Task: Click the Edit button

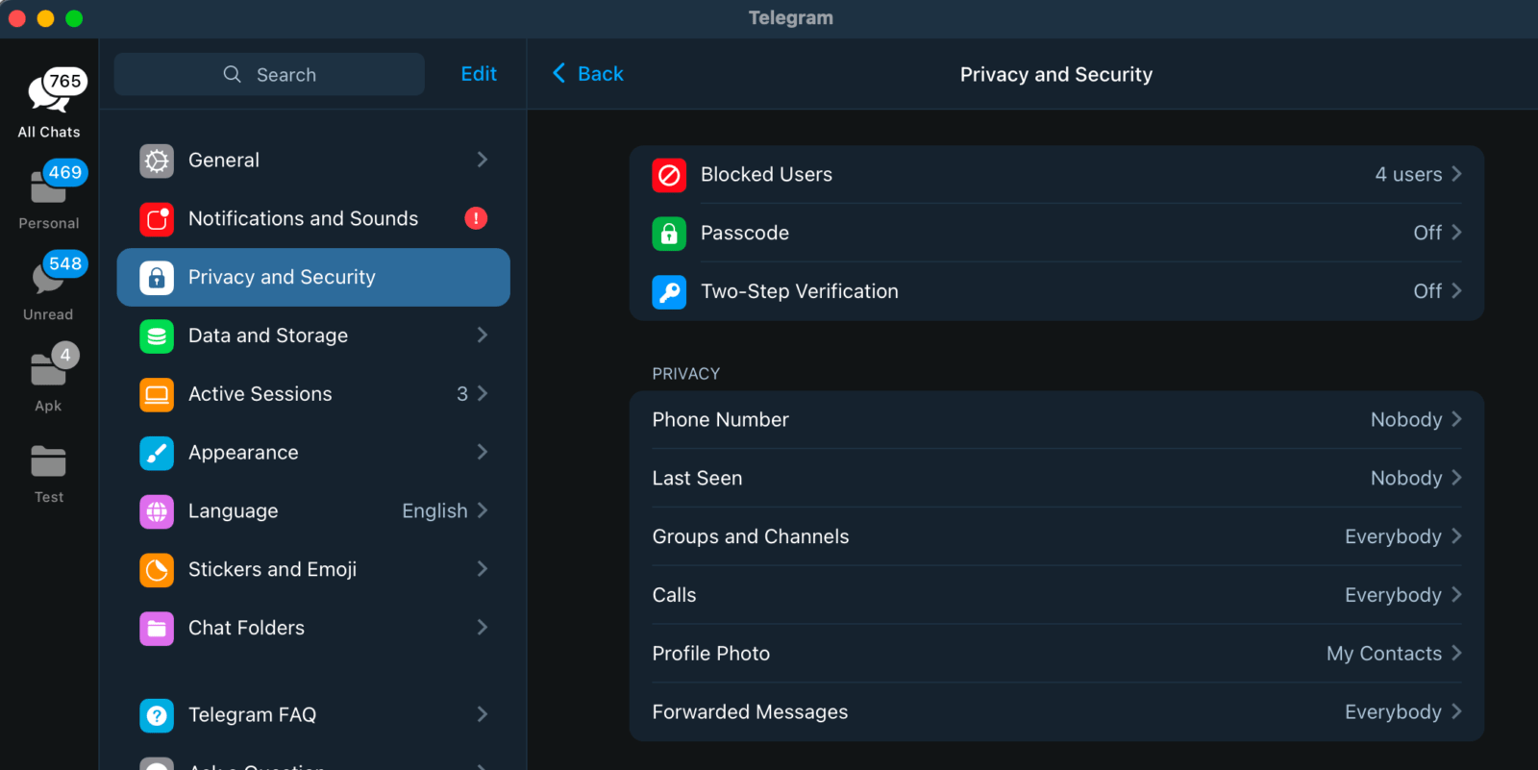Action: click(x=479, y=74)
